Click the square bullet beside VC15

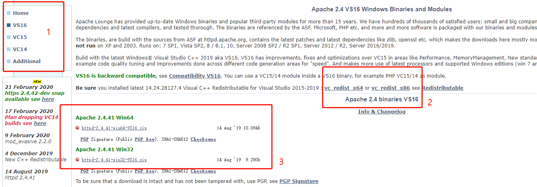pyautogui.click(x=9, y=37)
